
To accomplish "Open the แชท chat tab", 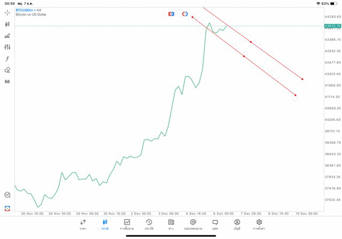I will (x=215, y=224).
